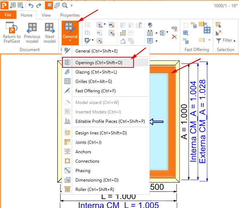Select Anchors menu item
This screenshot has height=208, width=239.
106,152
